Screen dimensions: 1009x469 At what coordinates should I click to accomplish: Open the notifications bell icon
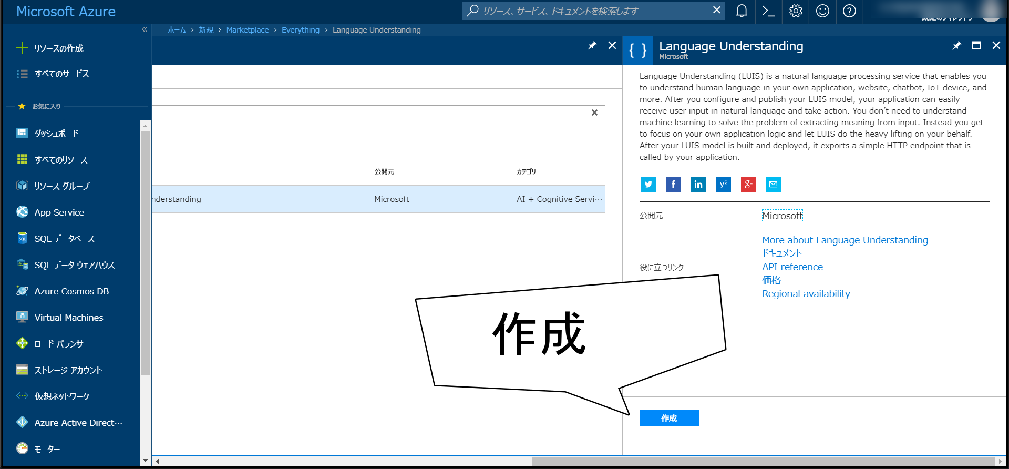[742, 11]
